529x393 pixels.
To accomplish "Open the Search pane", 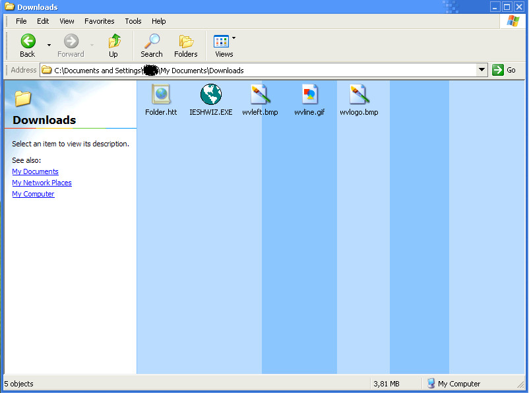I will coord(151,45).
